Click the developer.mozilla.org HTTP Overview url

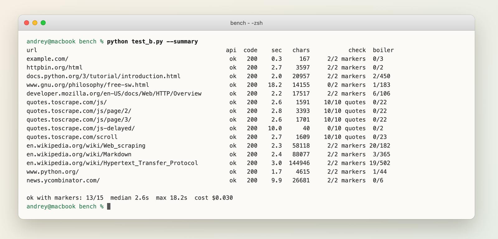tap(114, 94)
